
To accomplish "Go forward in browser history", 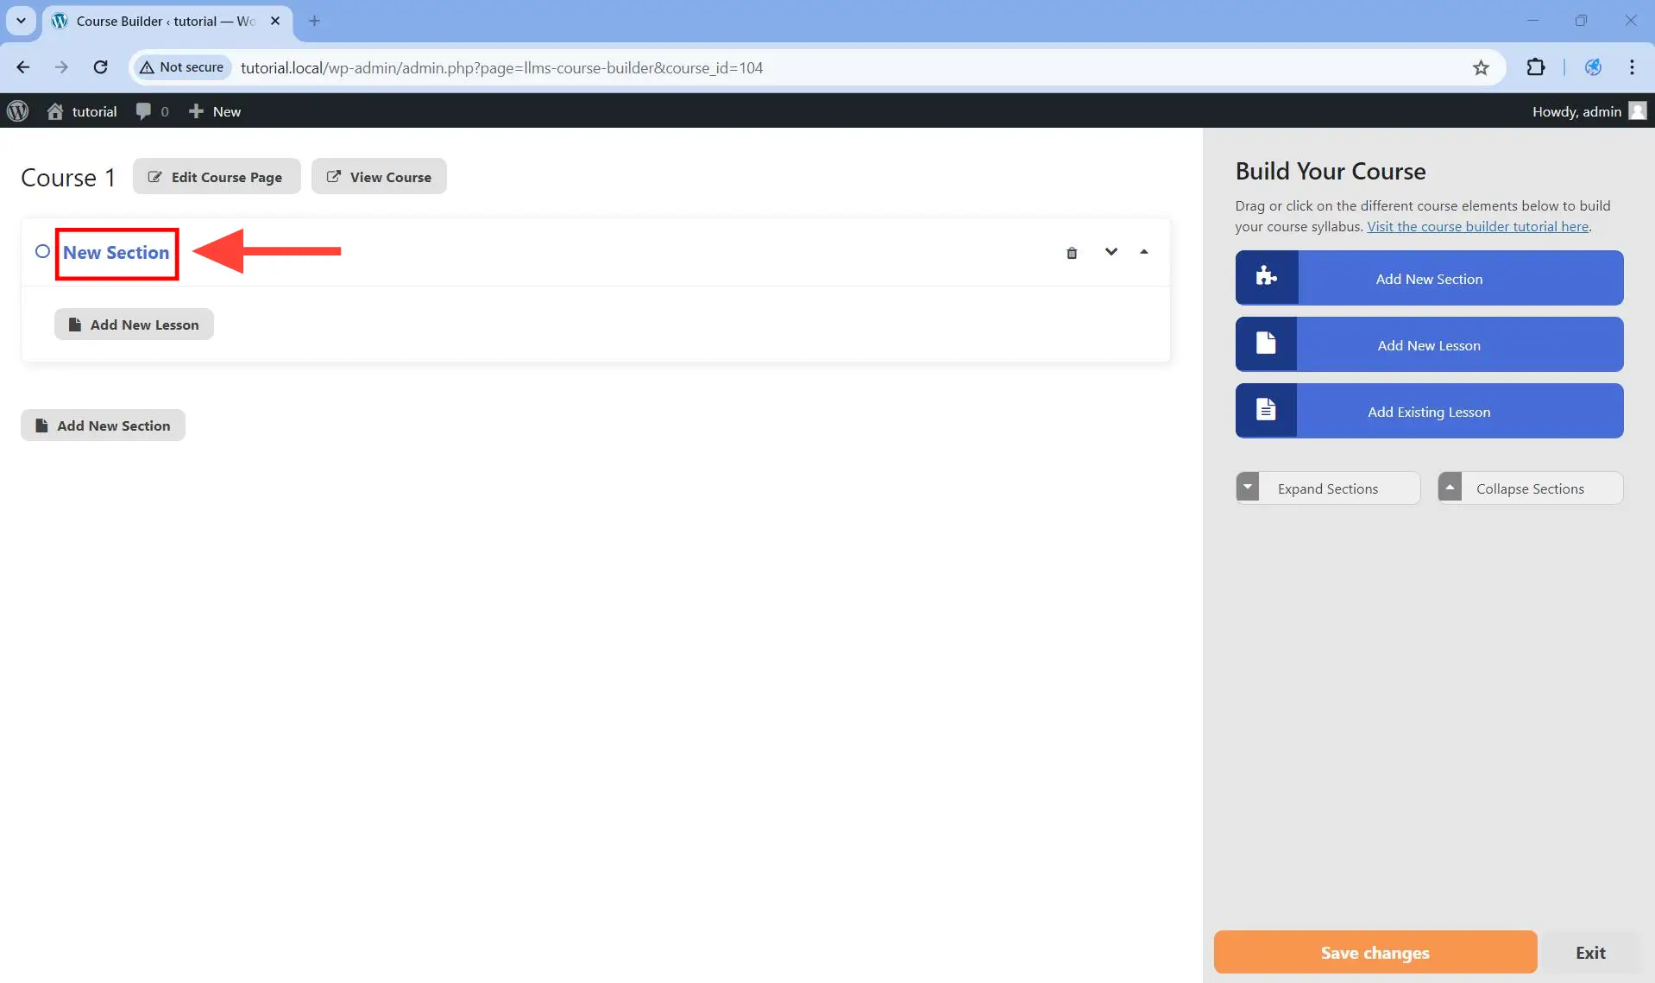I will coord(61,67).
